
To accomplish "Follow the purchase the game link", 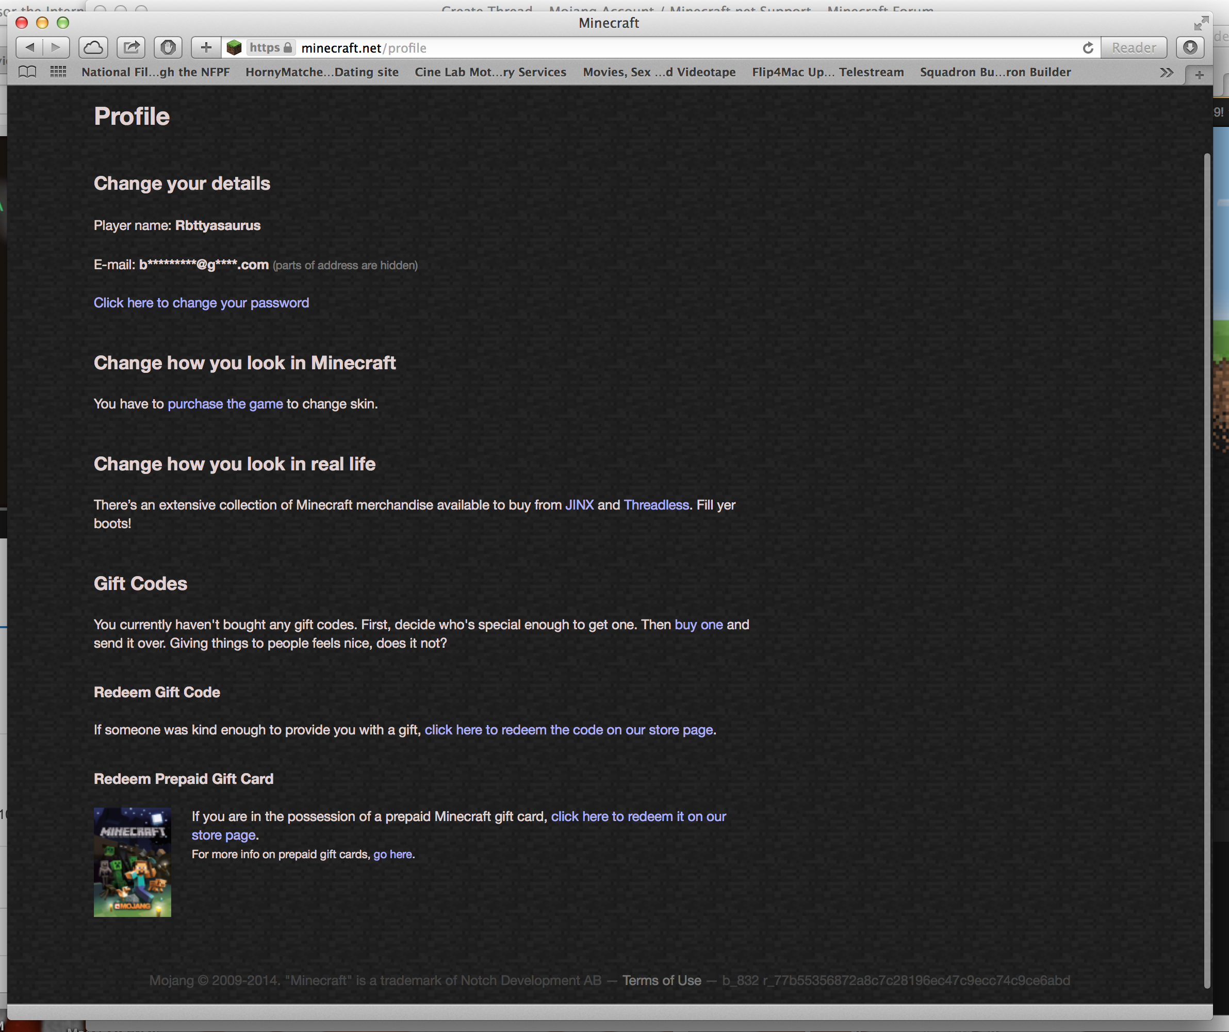I will 225,404.
